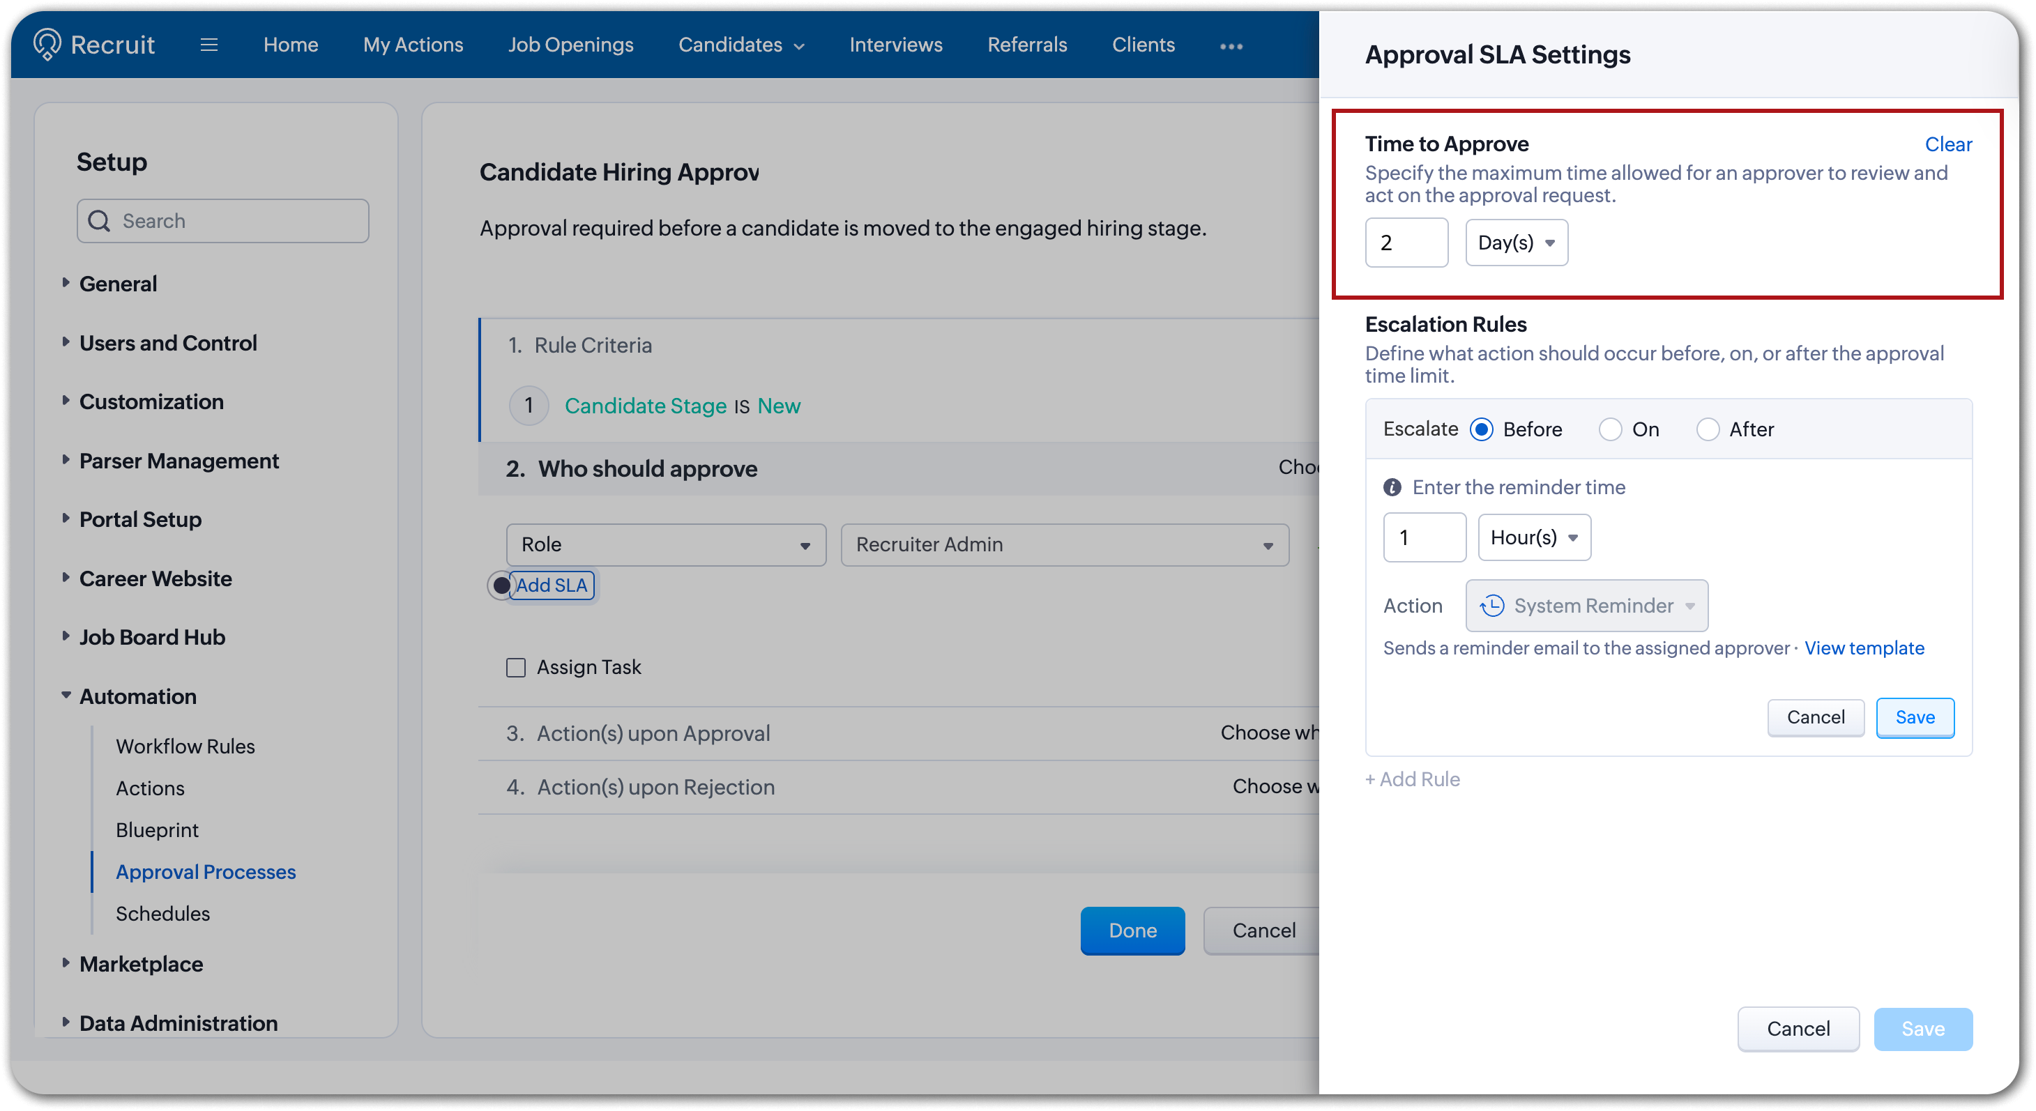
Task: Click the dot marker beside Add SLA
Action: [501, 585]
